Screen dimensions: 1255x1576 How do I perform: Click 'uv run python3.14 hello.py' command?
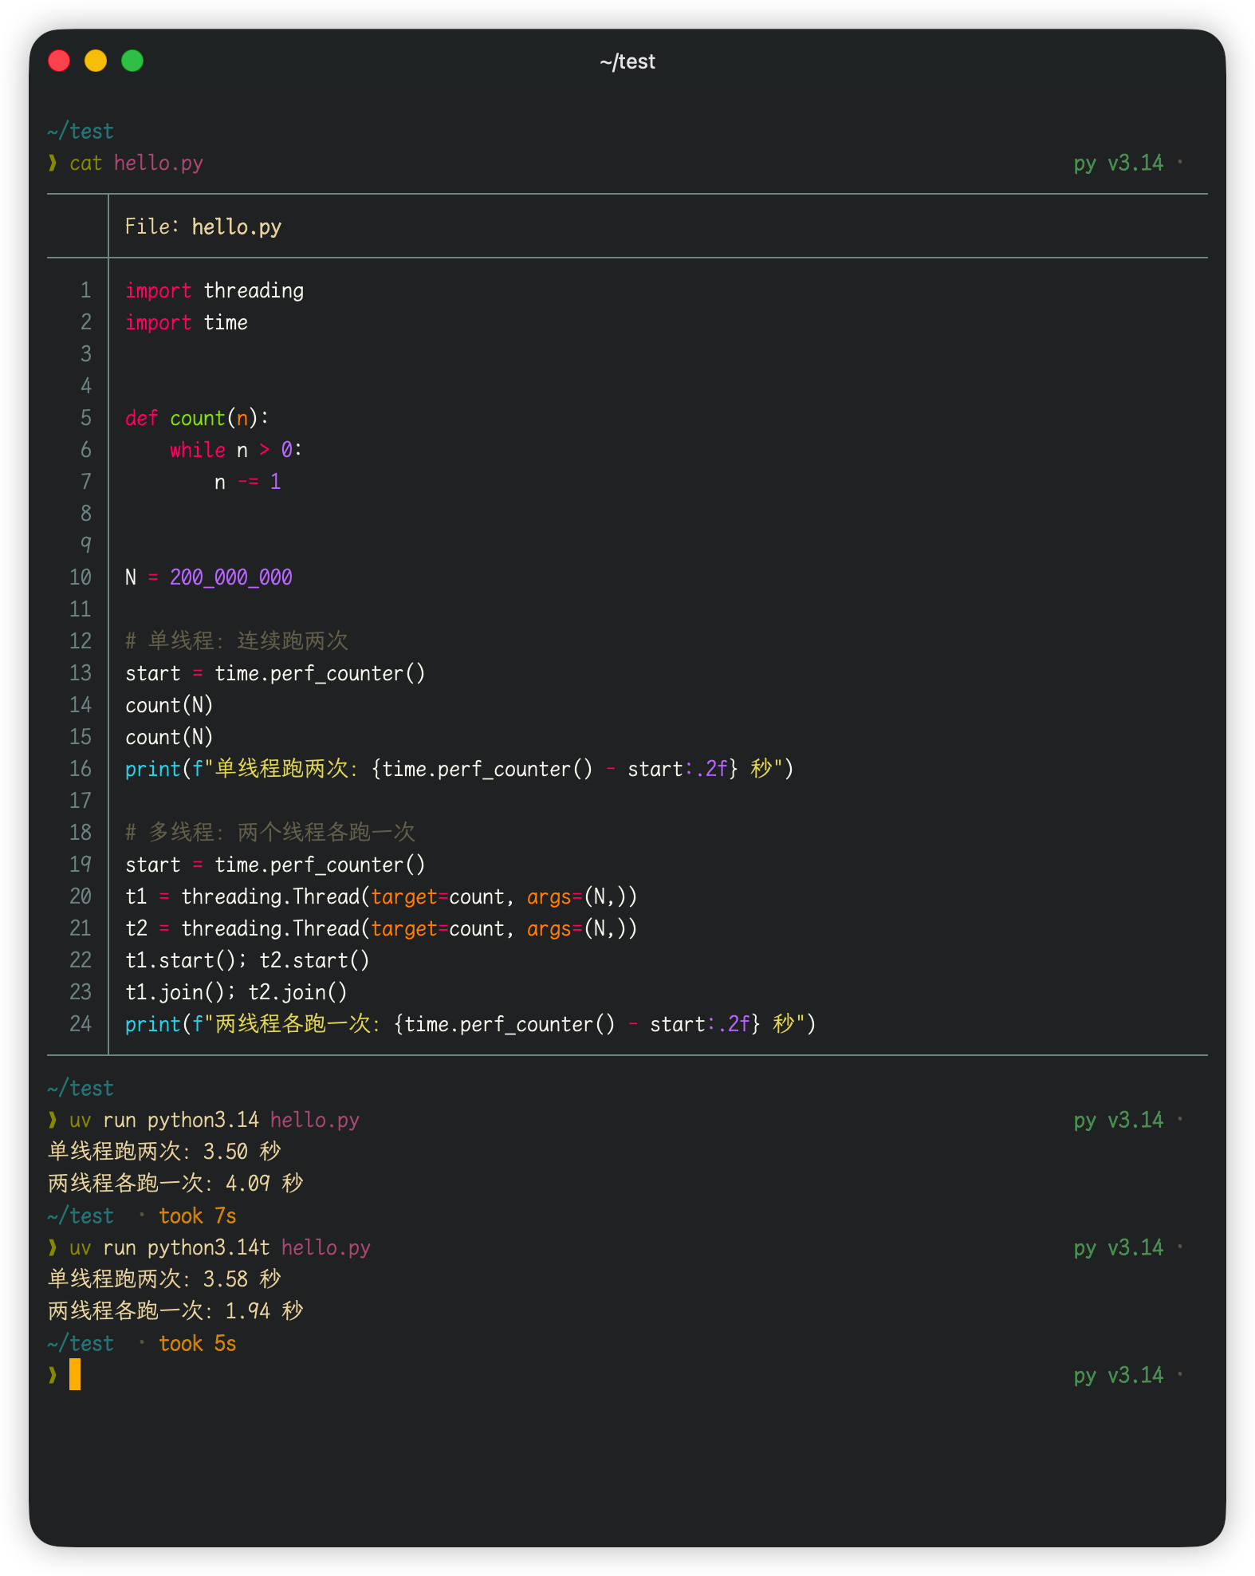(214, 1120)
